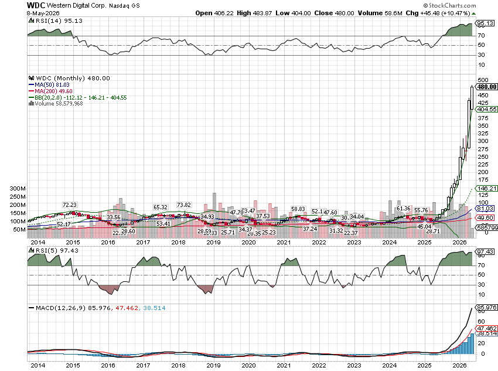Click the 480.00 last price tag on right axis
Image resolution: width=498 pixels, height=371 pixels.
pos(486,87)
